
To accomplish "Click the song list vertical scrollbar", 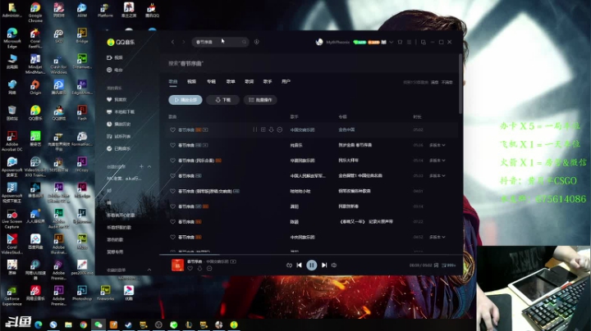I will pos(460,84).
